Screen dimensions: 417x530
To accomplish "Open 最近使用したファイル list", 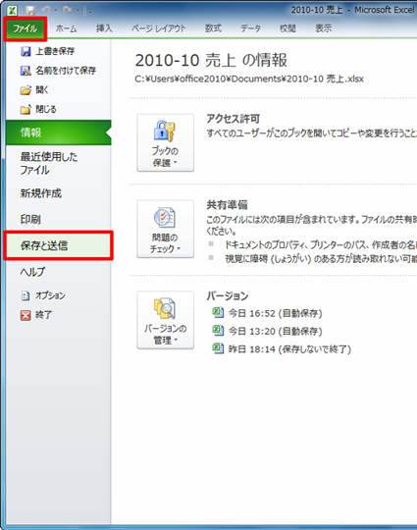I will pos(49,163).
